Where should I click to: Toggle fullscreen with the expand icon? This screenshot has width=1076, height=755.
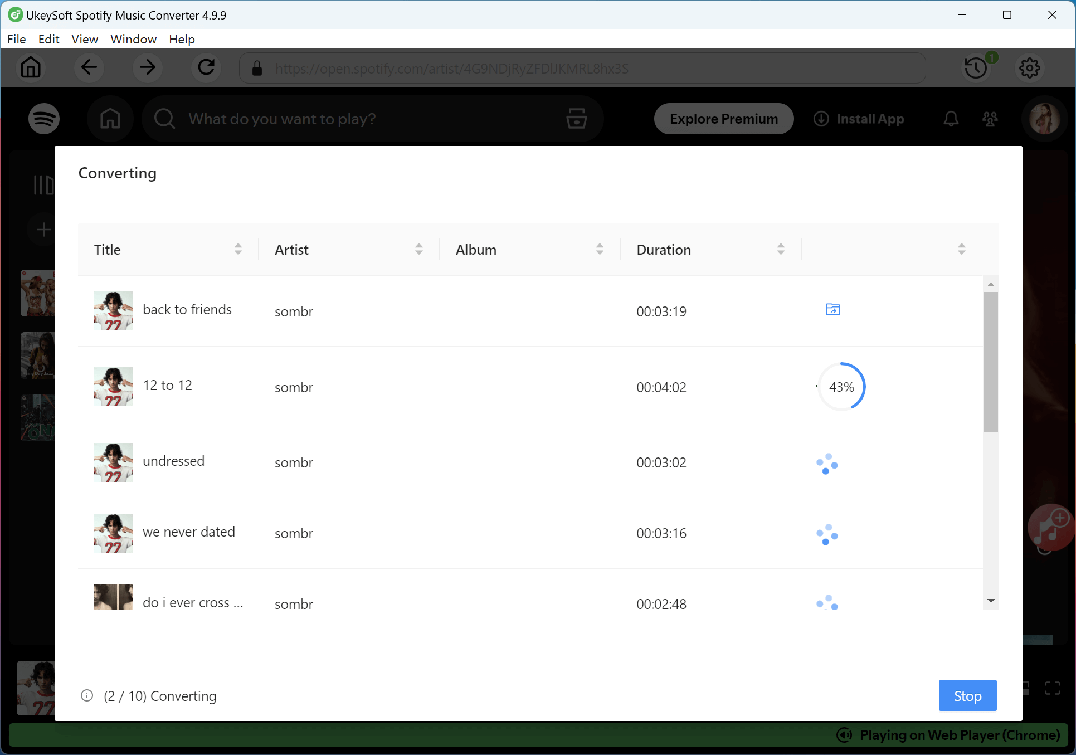pyautogui.click(x=1052, y=688)
